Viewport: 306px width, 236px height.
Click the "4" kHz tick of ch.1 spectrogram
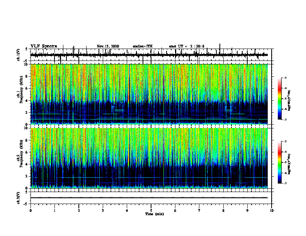tap(27, 101)
